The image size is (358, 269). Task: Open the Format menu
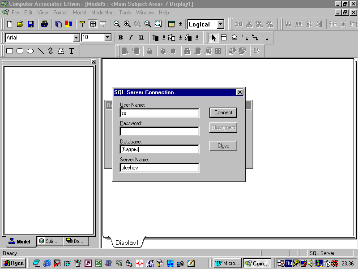[x=60, y=13]
